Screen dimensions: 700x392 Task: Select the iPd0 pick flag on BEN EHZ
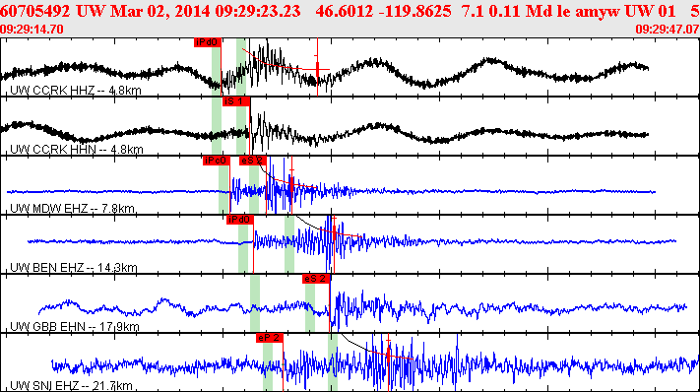239,220
